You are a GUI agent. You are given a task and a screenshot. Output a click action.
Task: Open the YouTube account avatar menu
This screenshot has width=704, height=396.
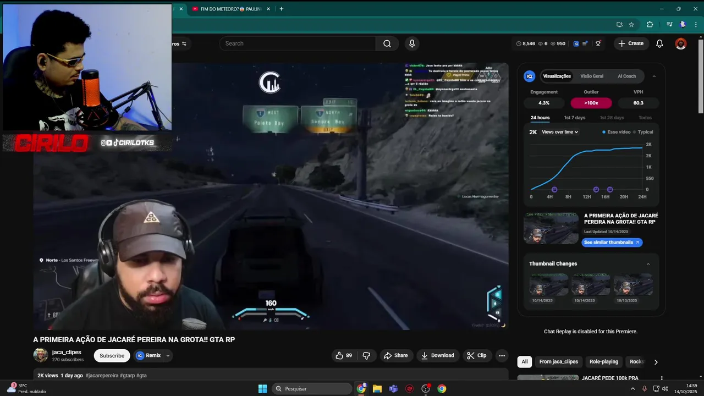point(681,43)
